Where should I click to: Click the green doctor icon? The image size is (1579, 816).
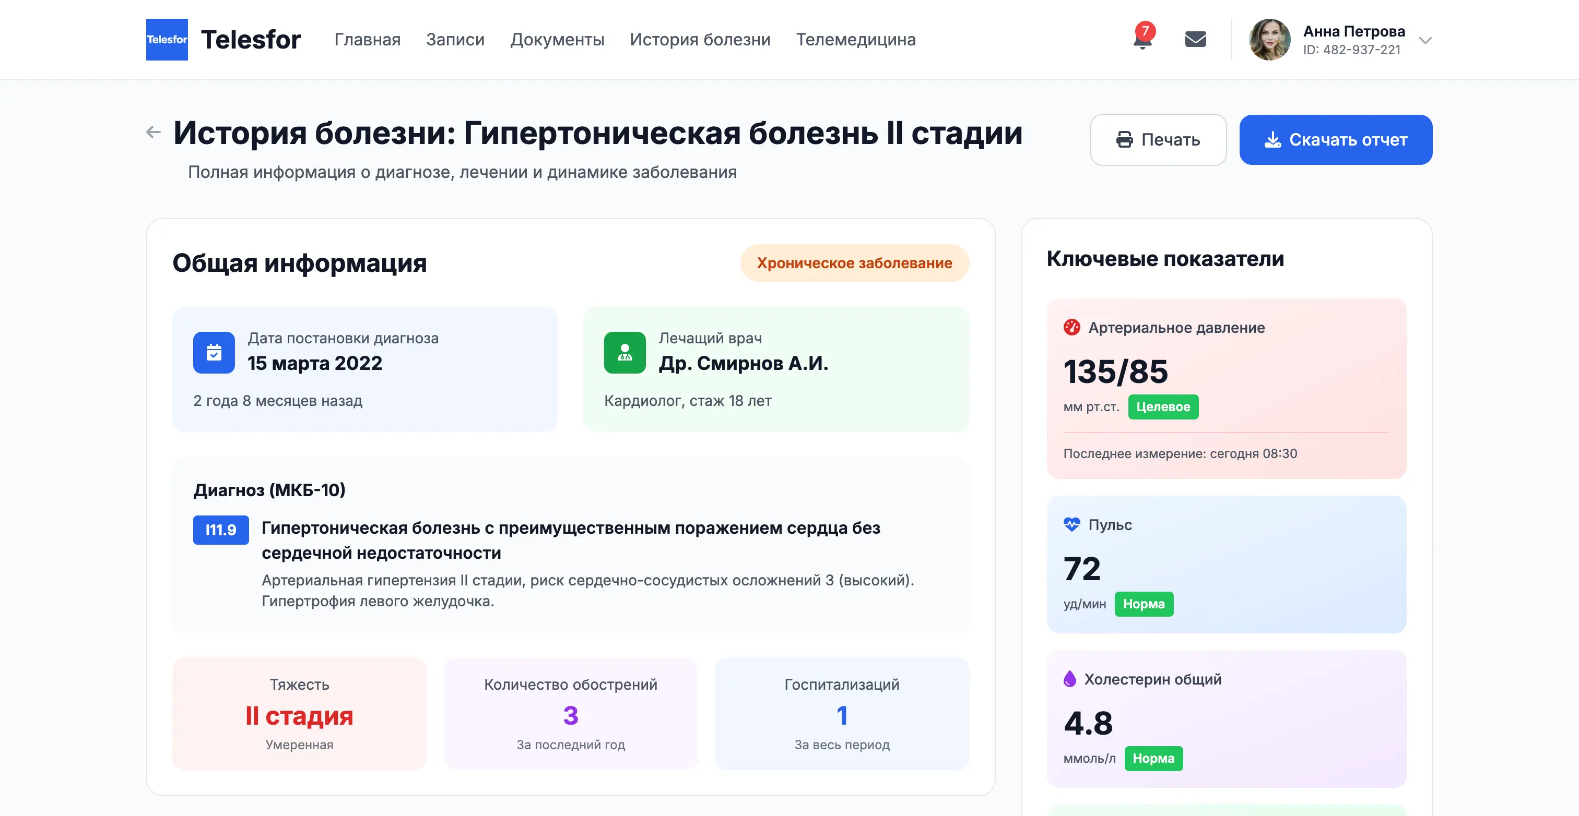click(x=624, y=353)
